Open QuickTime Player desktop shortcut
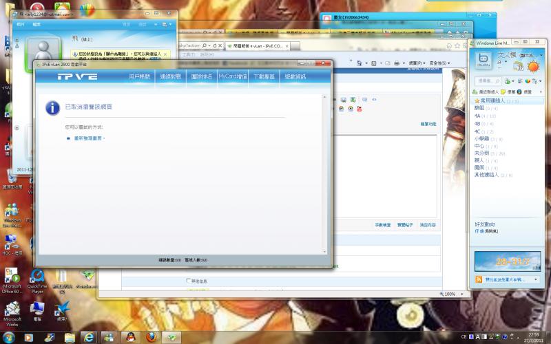This screenshot has height=344, width=551. pos(37,281)
